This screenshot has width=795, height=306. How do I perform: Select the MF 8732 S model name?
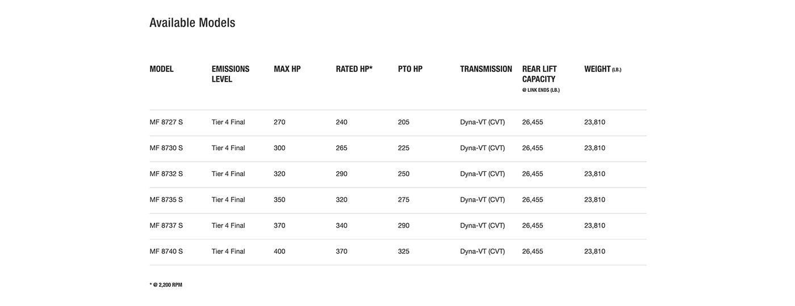click(166, 174)
